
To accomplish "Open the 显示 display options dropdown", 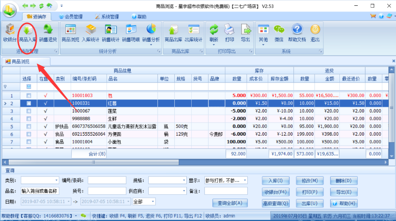I will (x=245, y=180).
